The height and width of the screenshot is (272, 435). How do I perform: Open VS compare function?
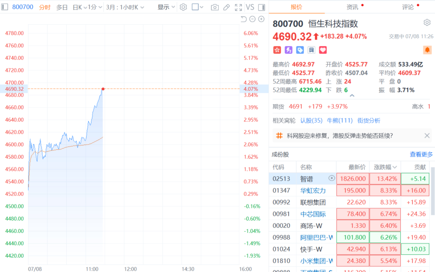click(250, 7)
